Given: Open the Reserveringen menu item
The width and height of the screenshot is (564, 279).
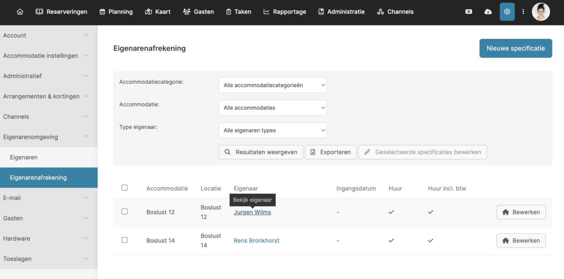Looking at the screenshot, I should (x=61, y=12).
